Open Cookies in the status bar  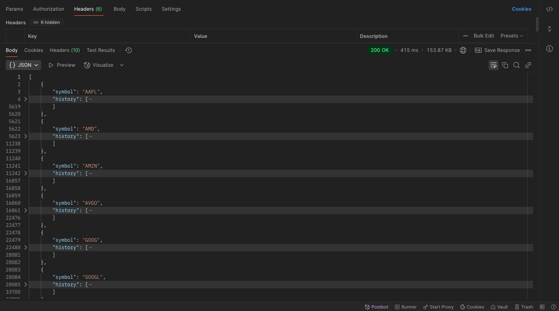(x=472, y=307)
